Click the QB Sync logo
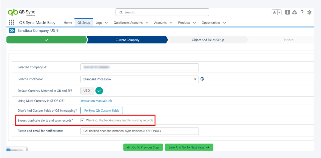The width and height of the screenshot is (321, 158). [22, 12]
